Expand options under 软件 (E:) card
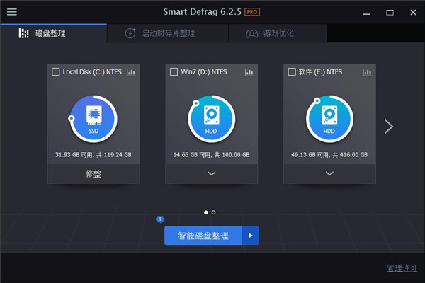Image resolution: width=425 pixels, height=283 pixels. tap(329, 173)
